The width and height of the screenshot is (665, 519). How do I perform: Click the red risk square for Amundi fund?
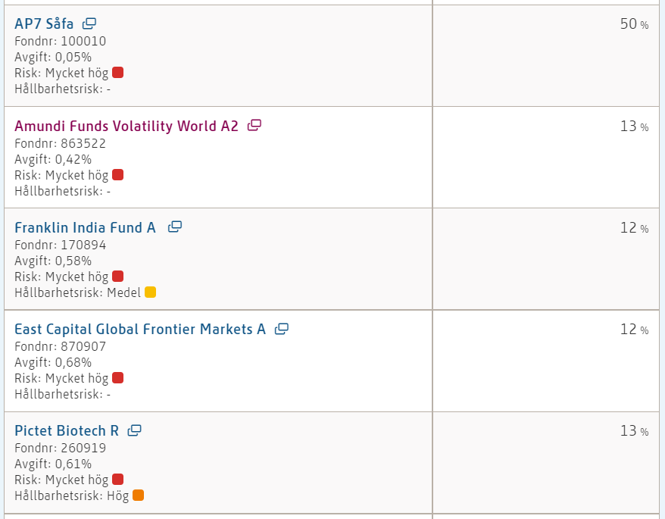(117, 175)
